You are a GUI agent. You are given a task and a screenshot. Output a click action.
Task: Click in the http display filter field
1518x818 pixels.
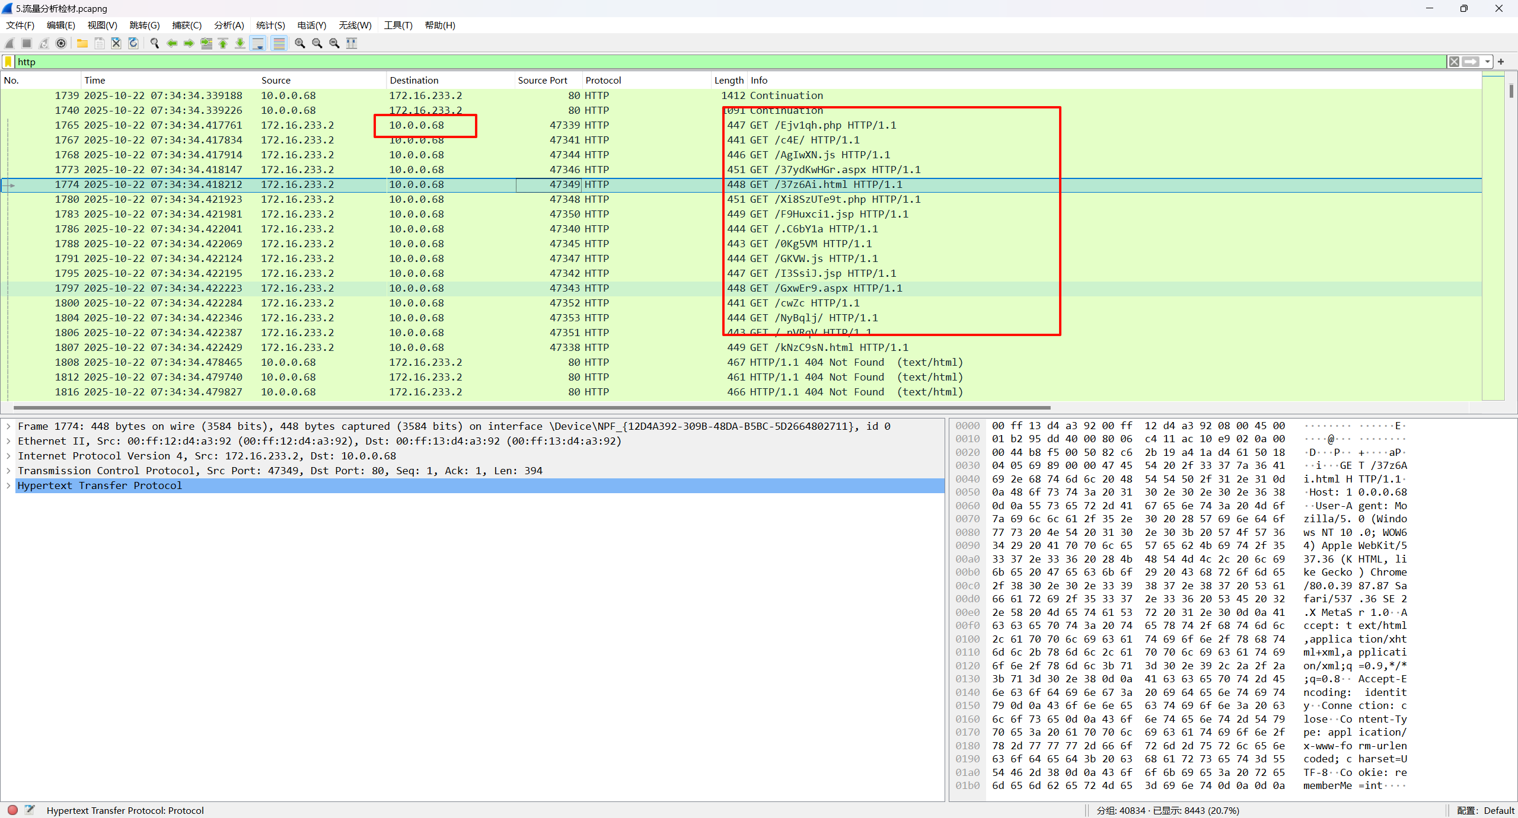click(x=712, y=62)
